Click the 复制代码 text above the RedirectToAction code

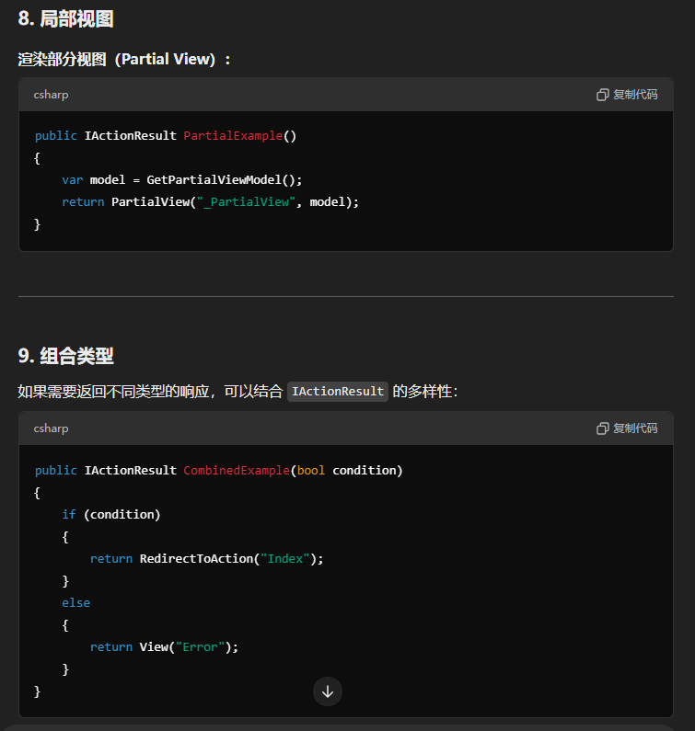pos(635,428)
